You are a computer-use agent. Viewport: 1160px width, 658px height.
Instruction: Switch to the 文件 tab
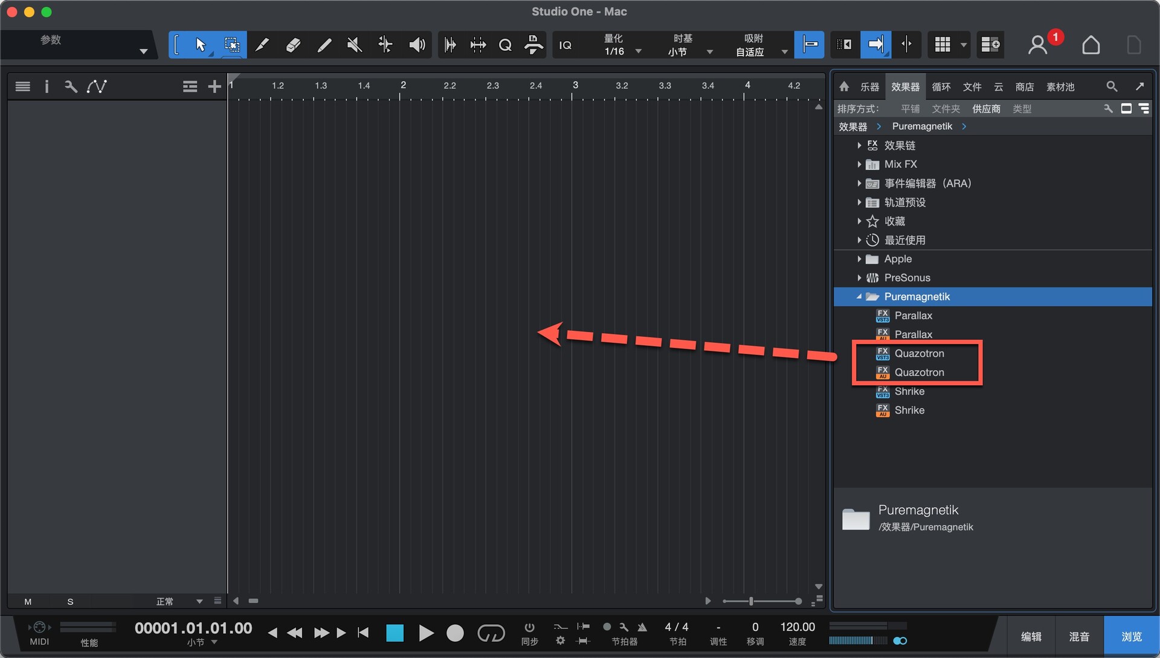[x=972, y=87]
